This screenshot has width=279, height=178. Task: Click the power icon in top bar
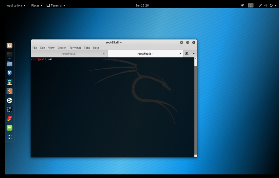pos(271,5)
